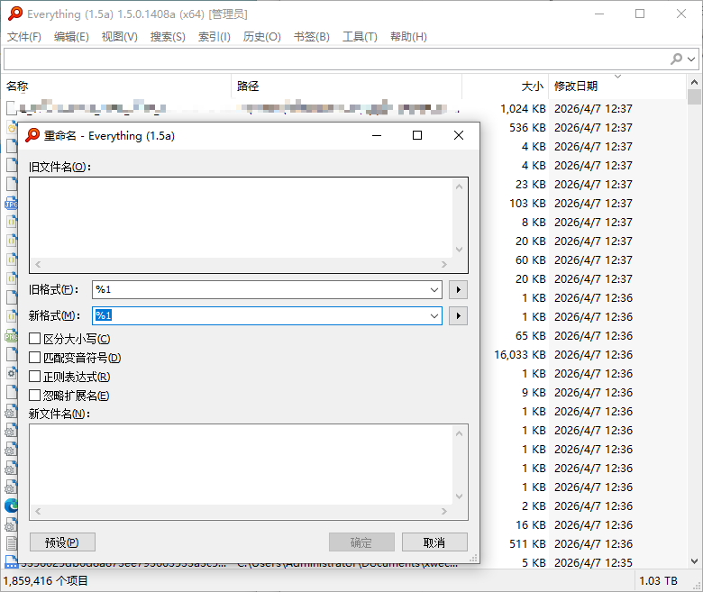
Task: Click the 新文件名 horizontal scroll right arrow
Action: (x=443, y=511)
